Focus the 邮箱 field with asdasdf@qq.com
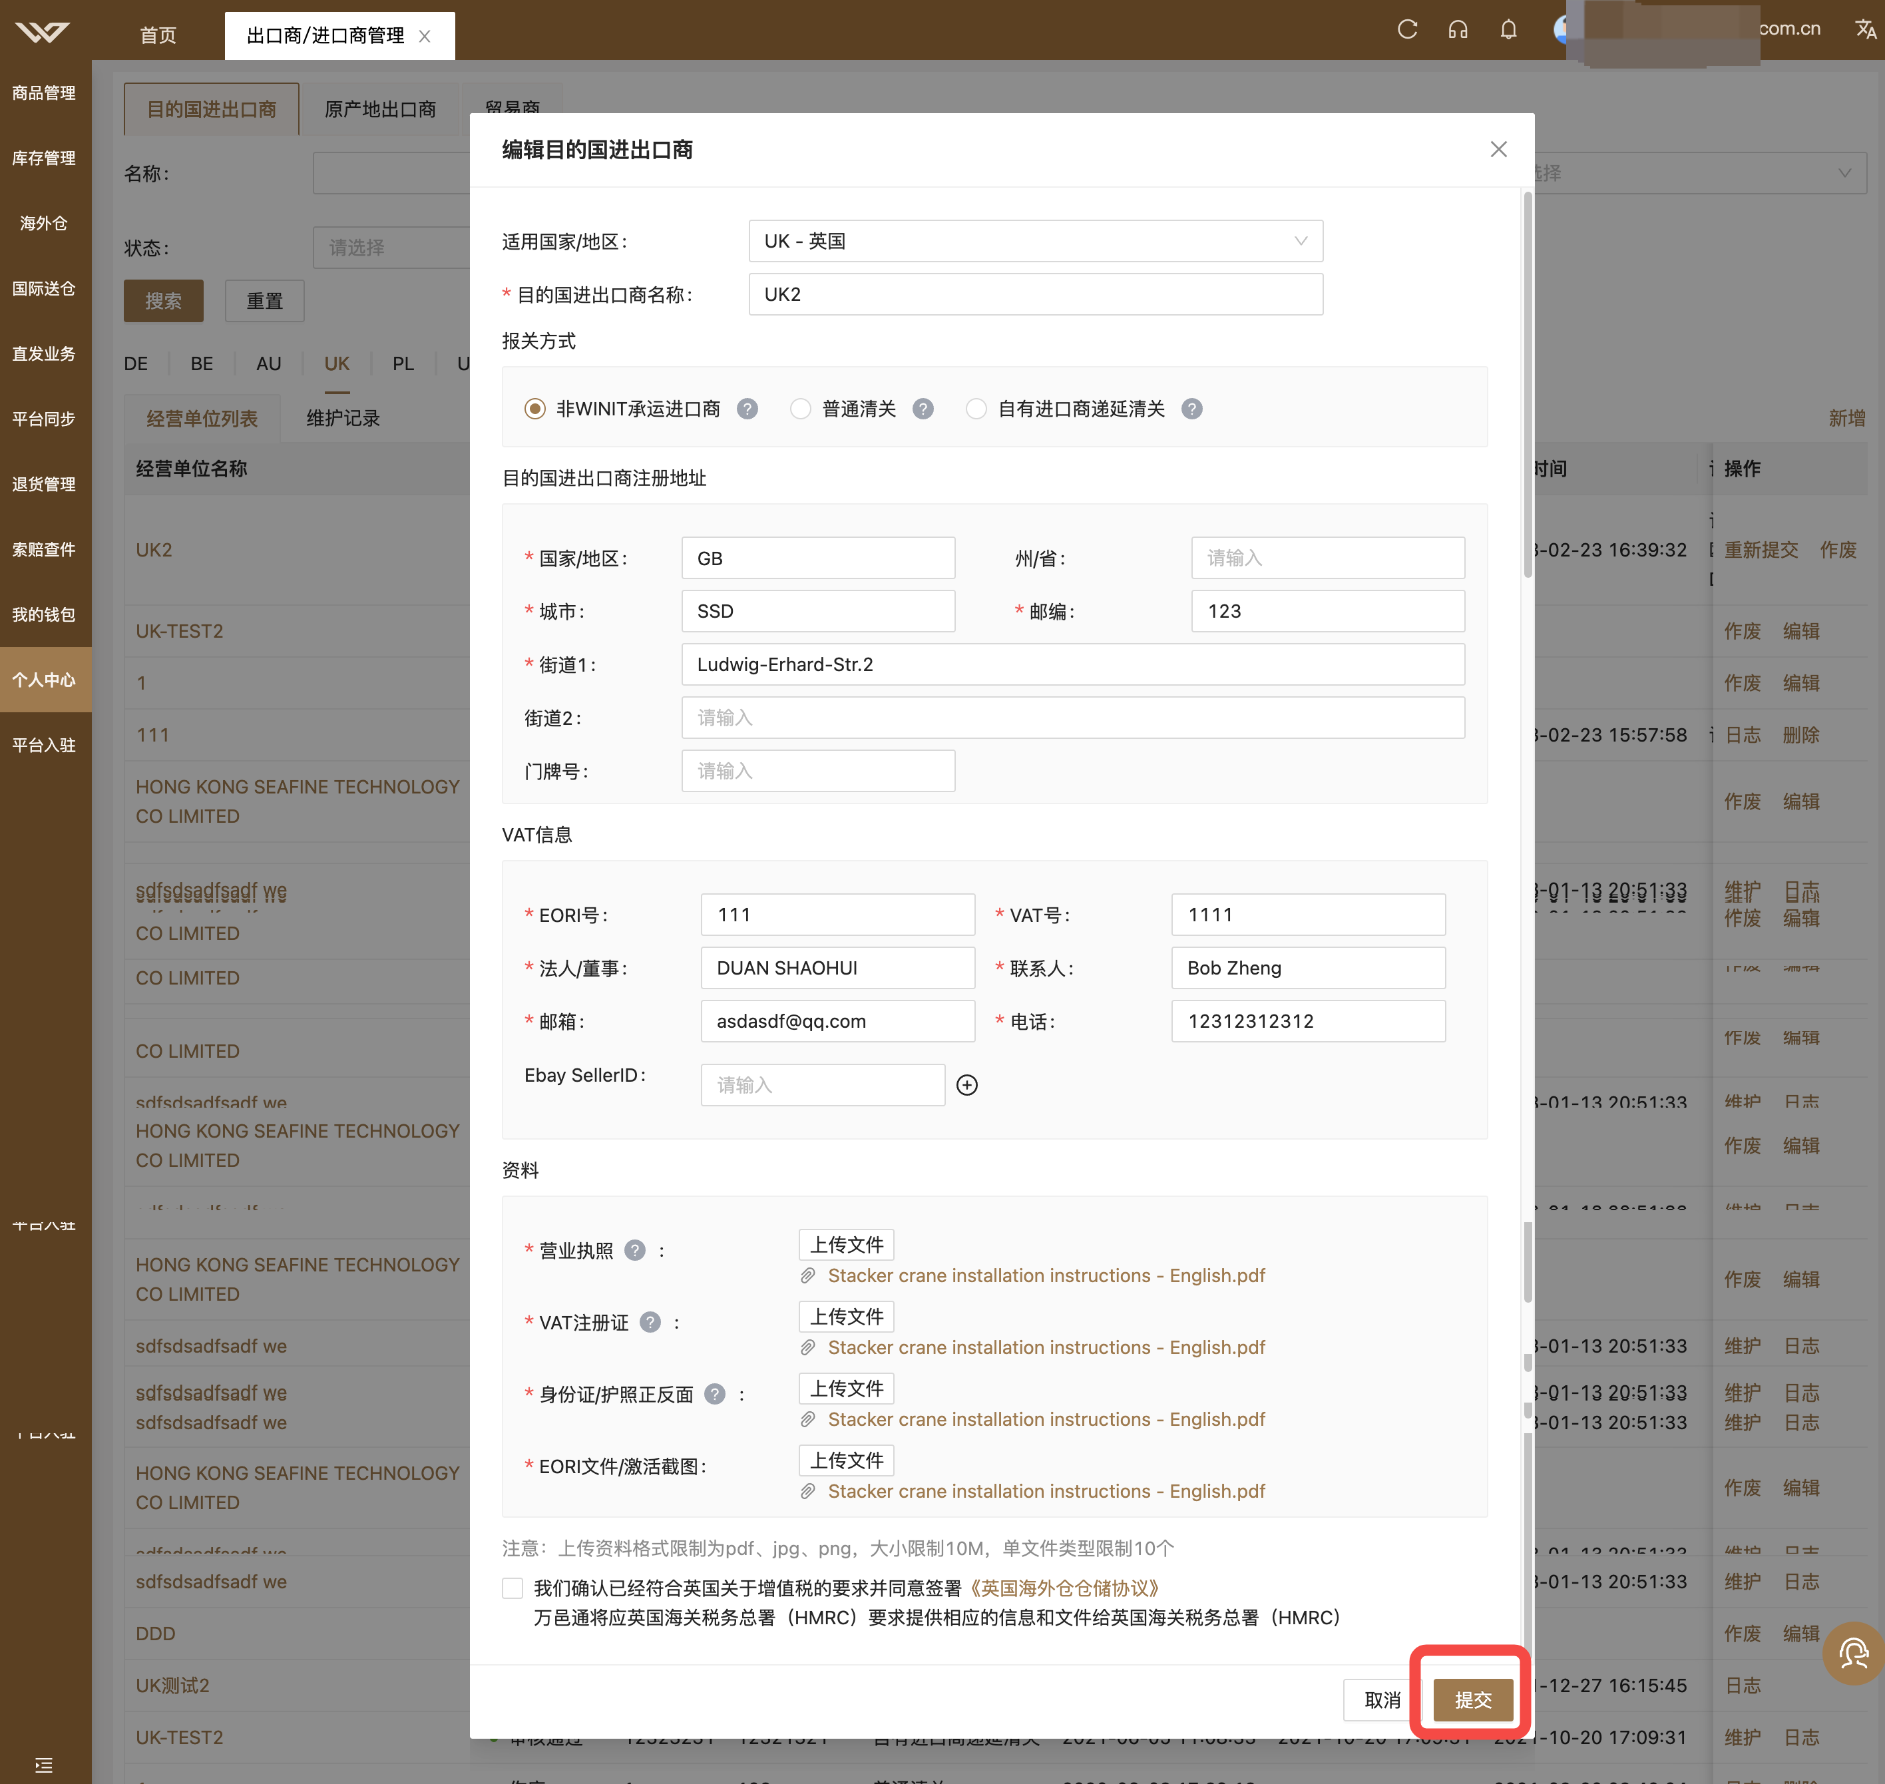The width and height of the screenshot is (1885, 1784). pos(838,1021)
